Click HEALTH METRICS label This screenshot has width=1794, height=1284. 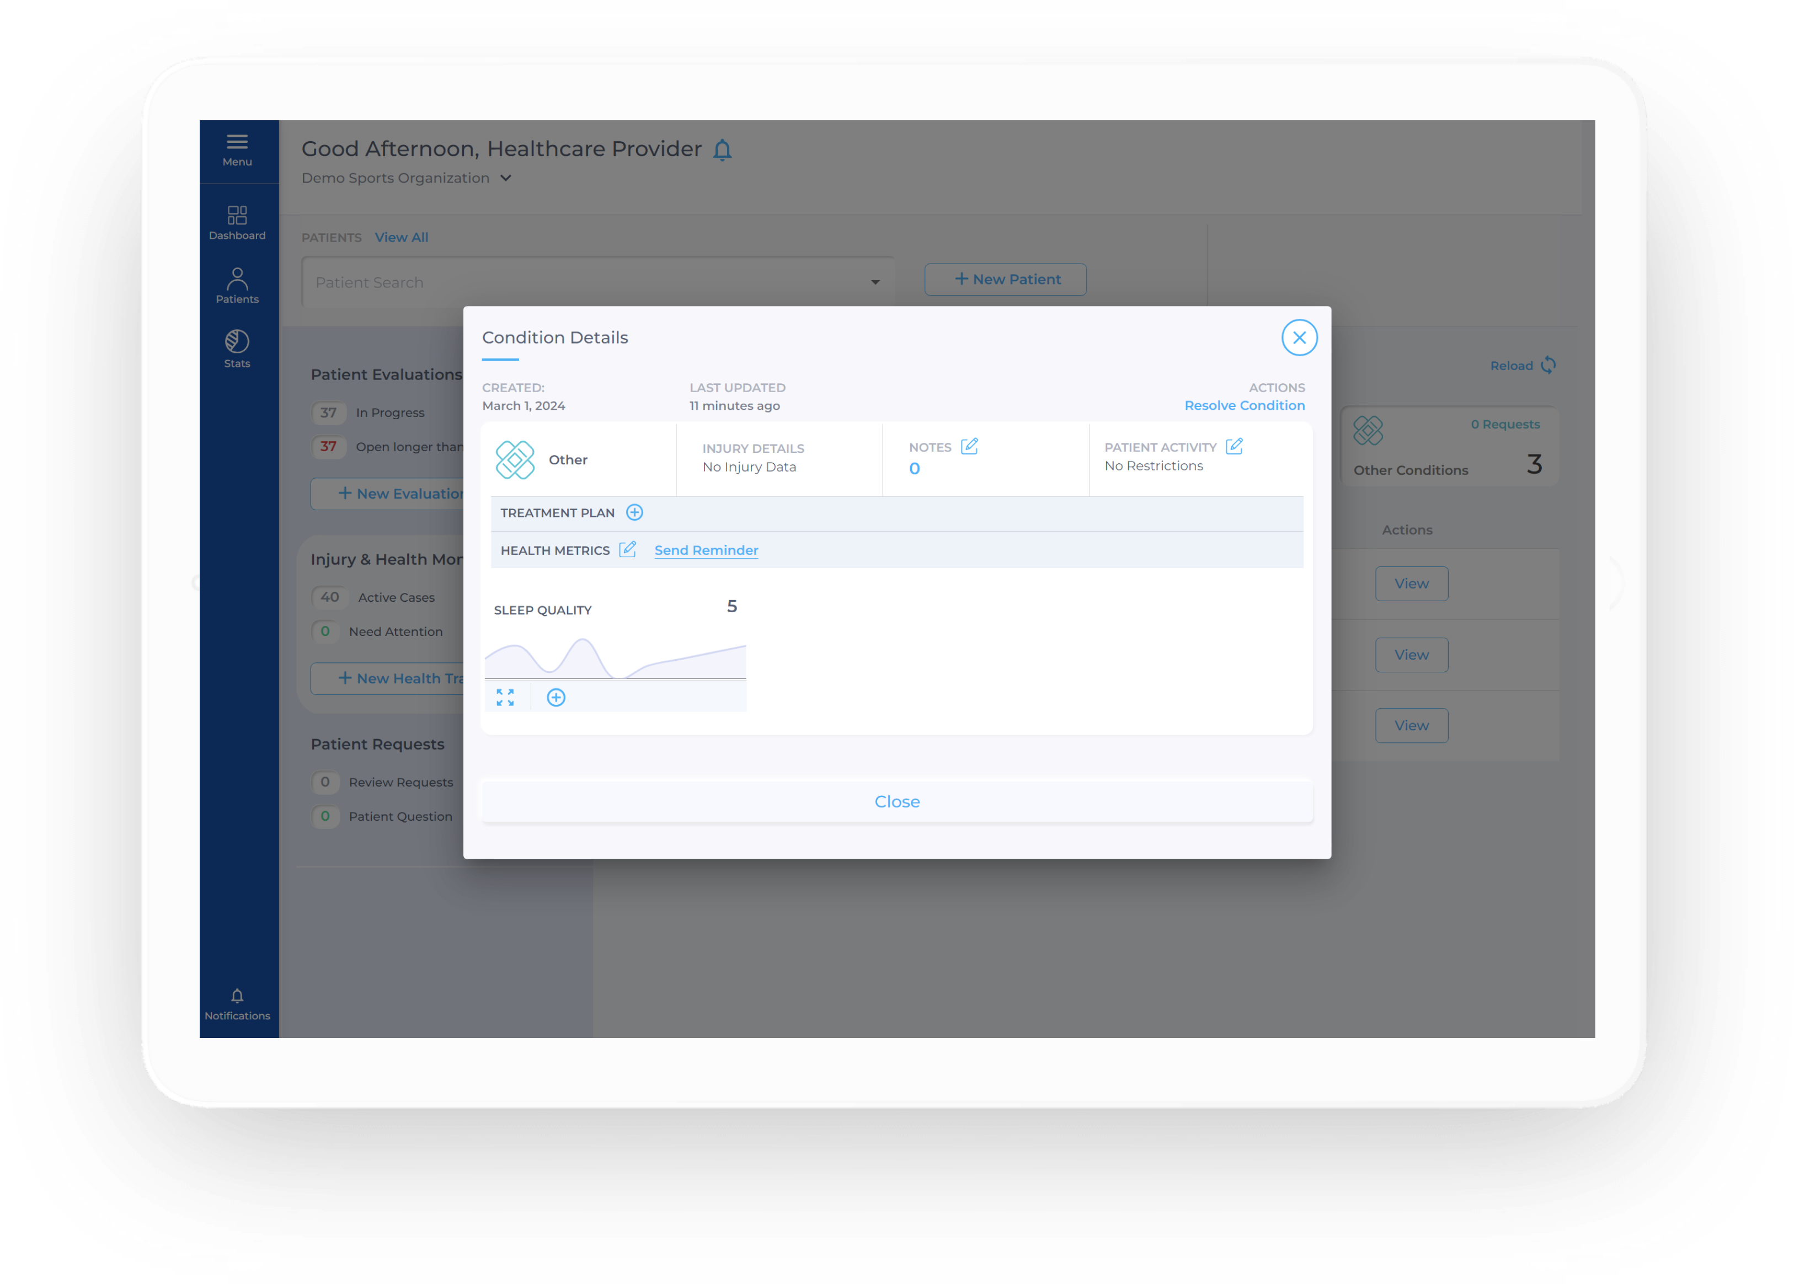[555, 550]
